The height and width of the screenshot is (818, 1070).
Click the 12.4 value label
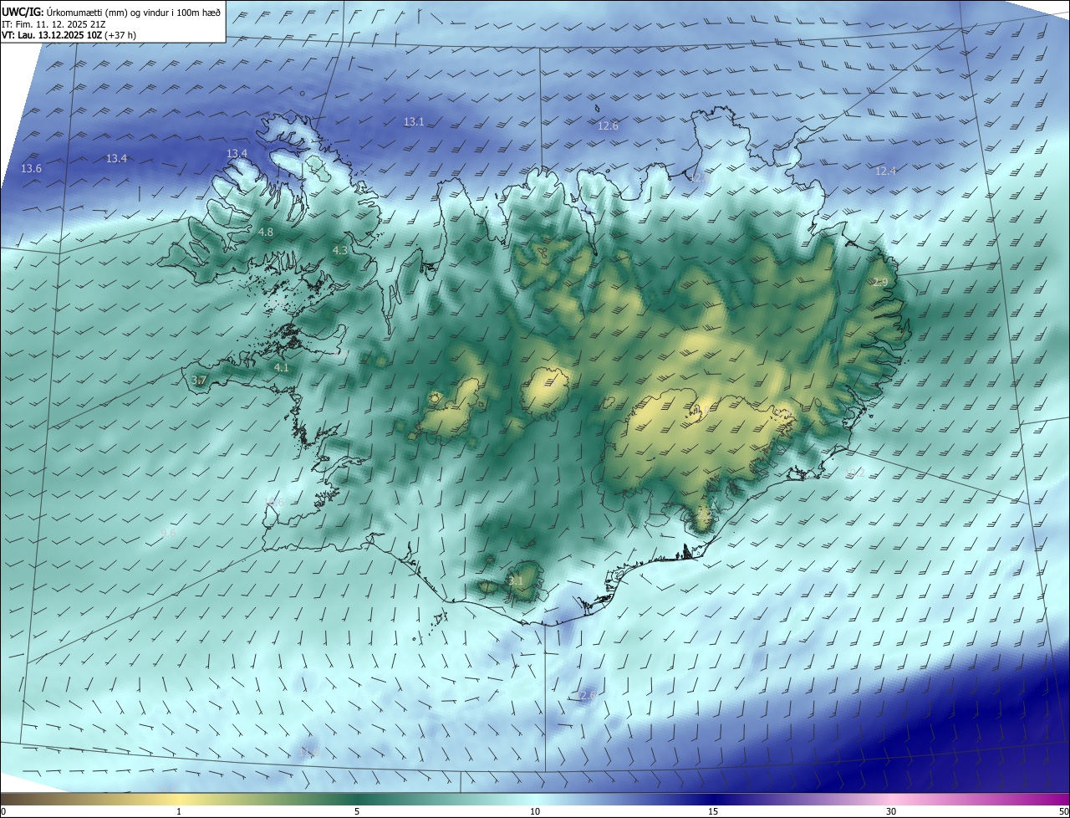click(x=885, y=171)
